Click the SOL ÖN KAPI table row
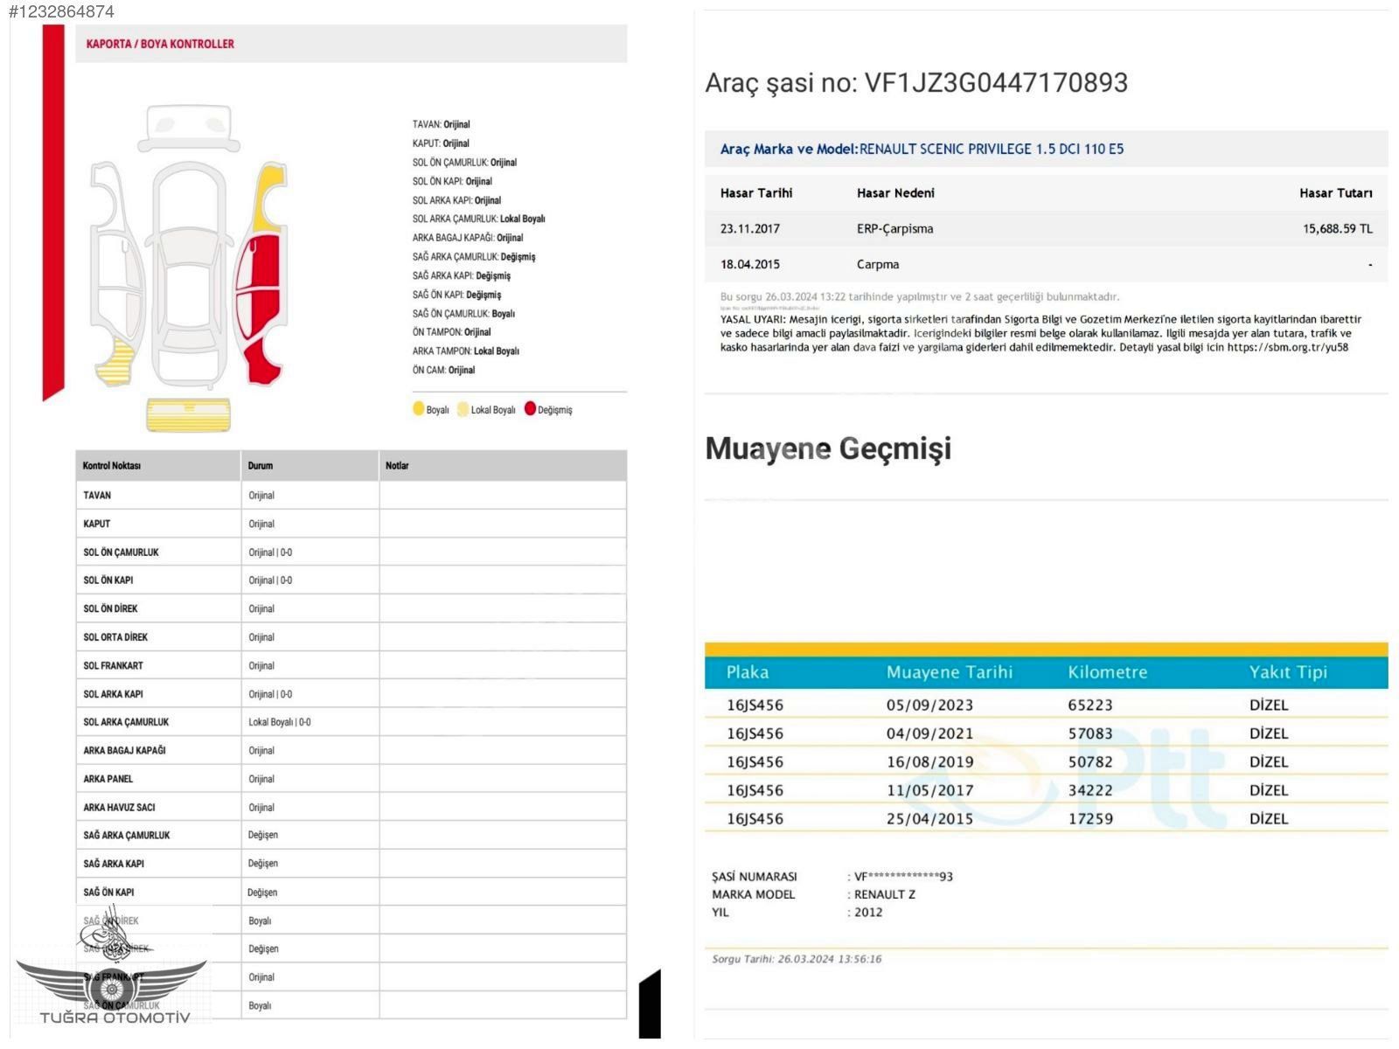Image resolution: width=1399 pixels, height=1049 pixels. pos(351,580)
